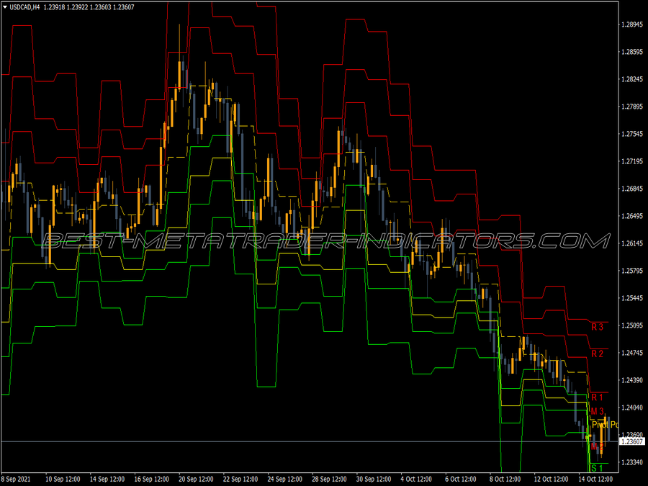Click the 1.25795 price axis value
Image resolution: width=648 pixels, height=486 pixels.
click(x=632, y=271)
